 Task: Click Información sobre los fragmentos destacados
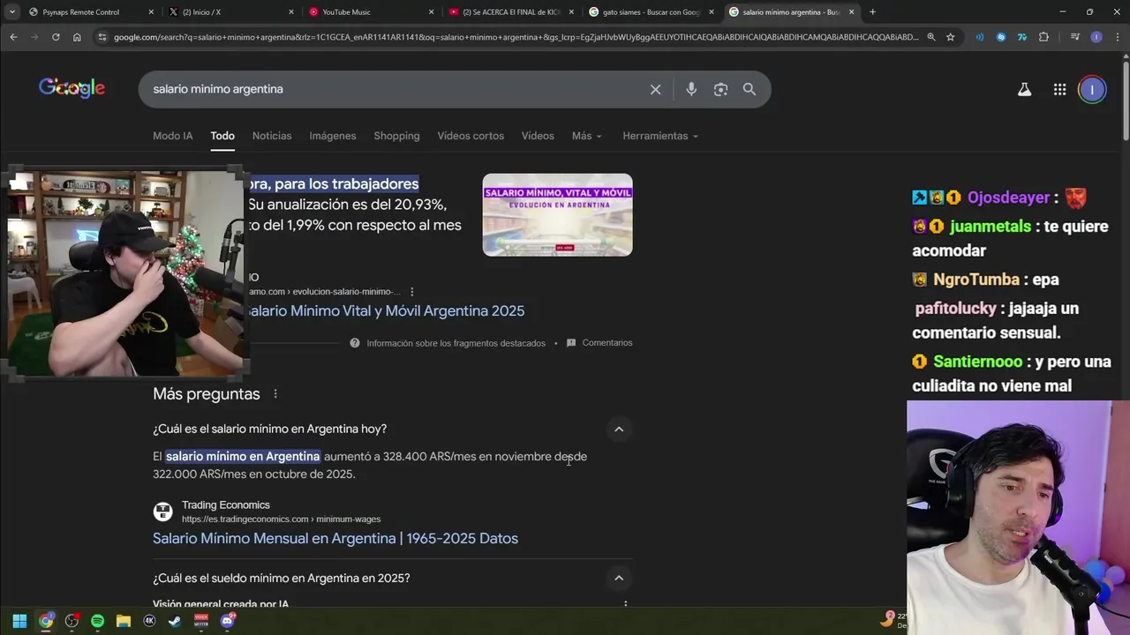pos(456,343)
